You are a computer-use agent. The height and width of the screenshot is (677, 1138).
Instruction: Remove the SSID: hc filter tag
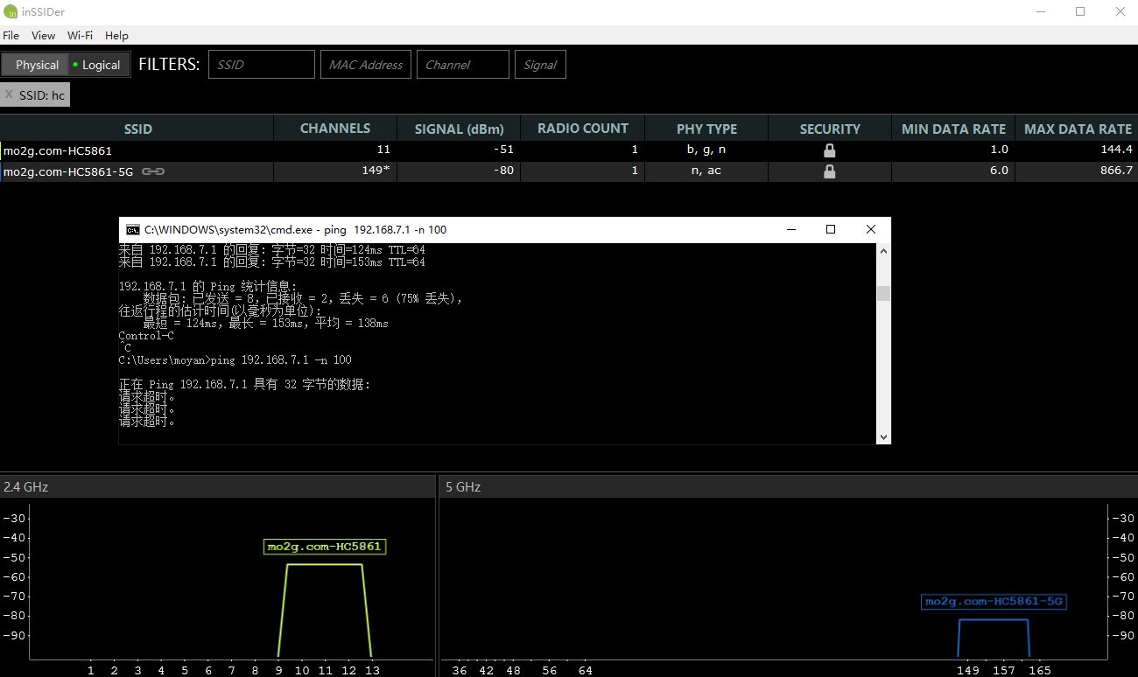tap(9, 94)
